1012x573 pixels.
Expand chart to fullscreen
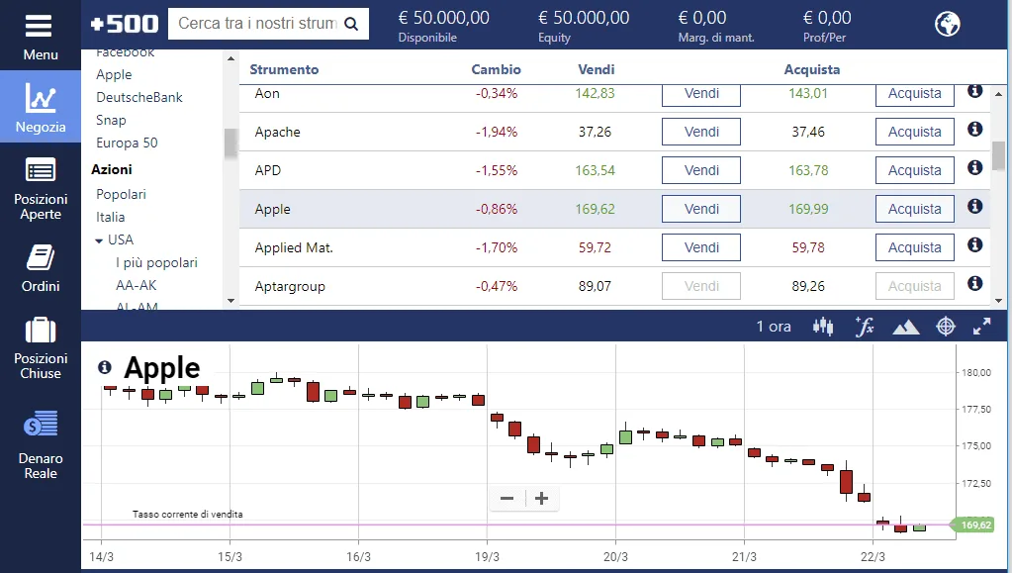[x=981, y=327]
